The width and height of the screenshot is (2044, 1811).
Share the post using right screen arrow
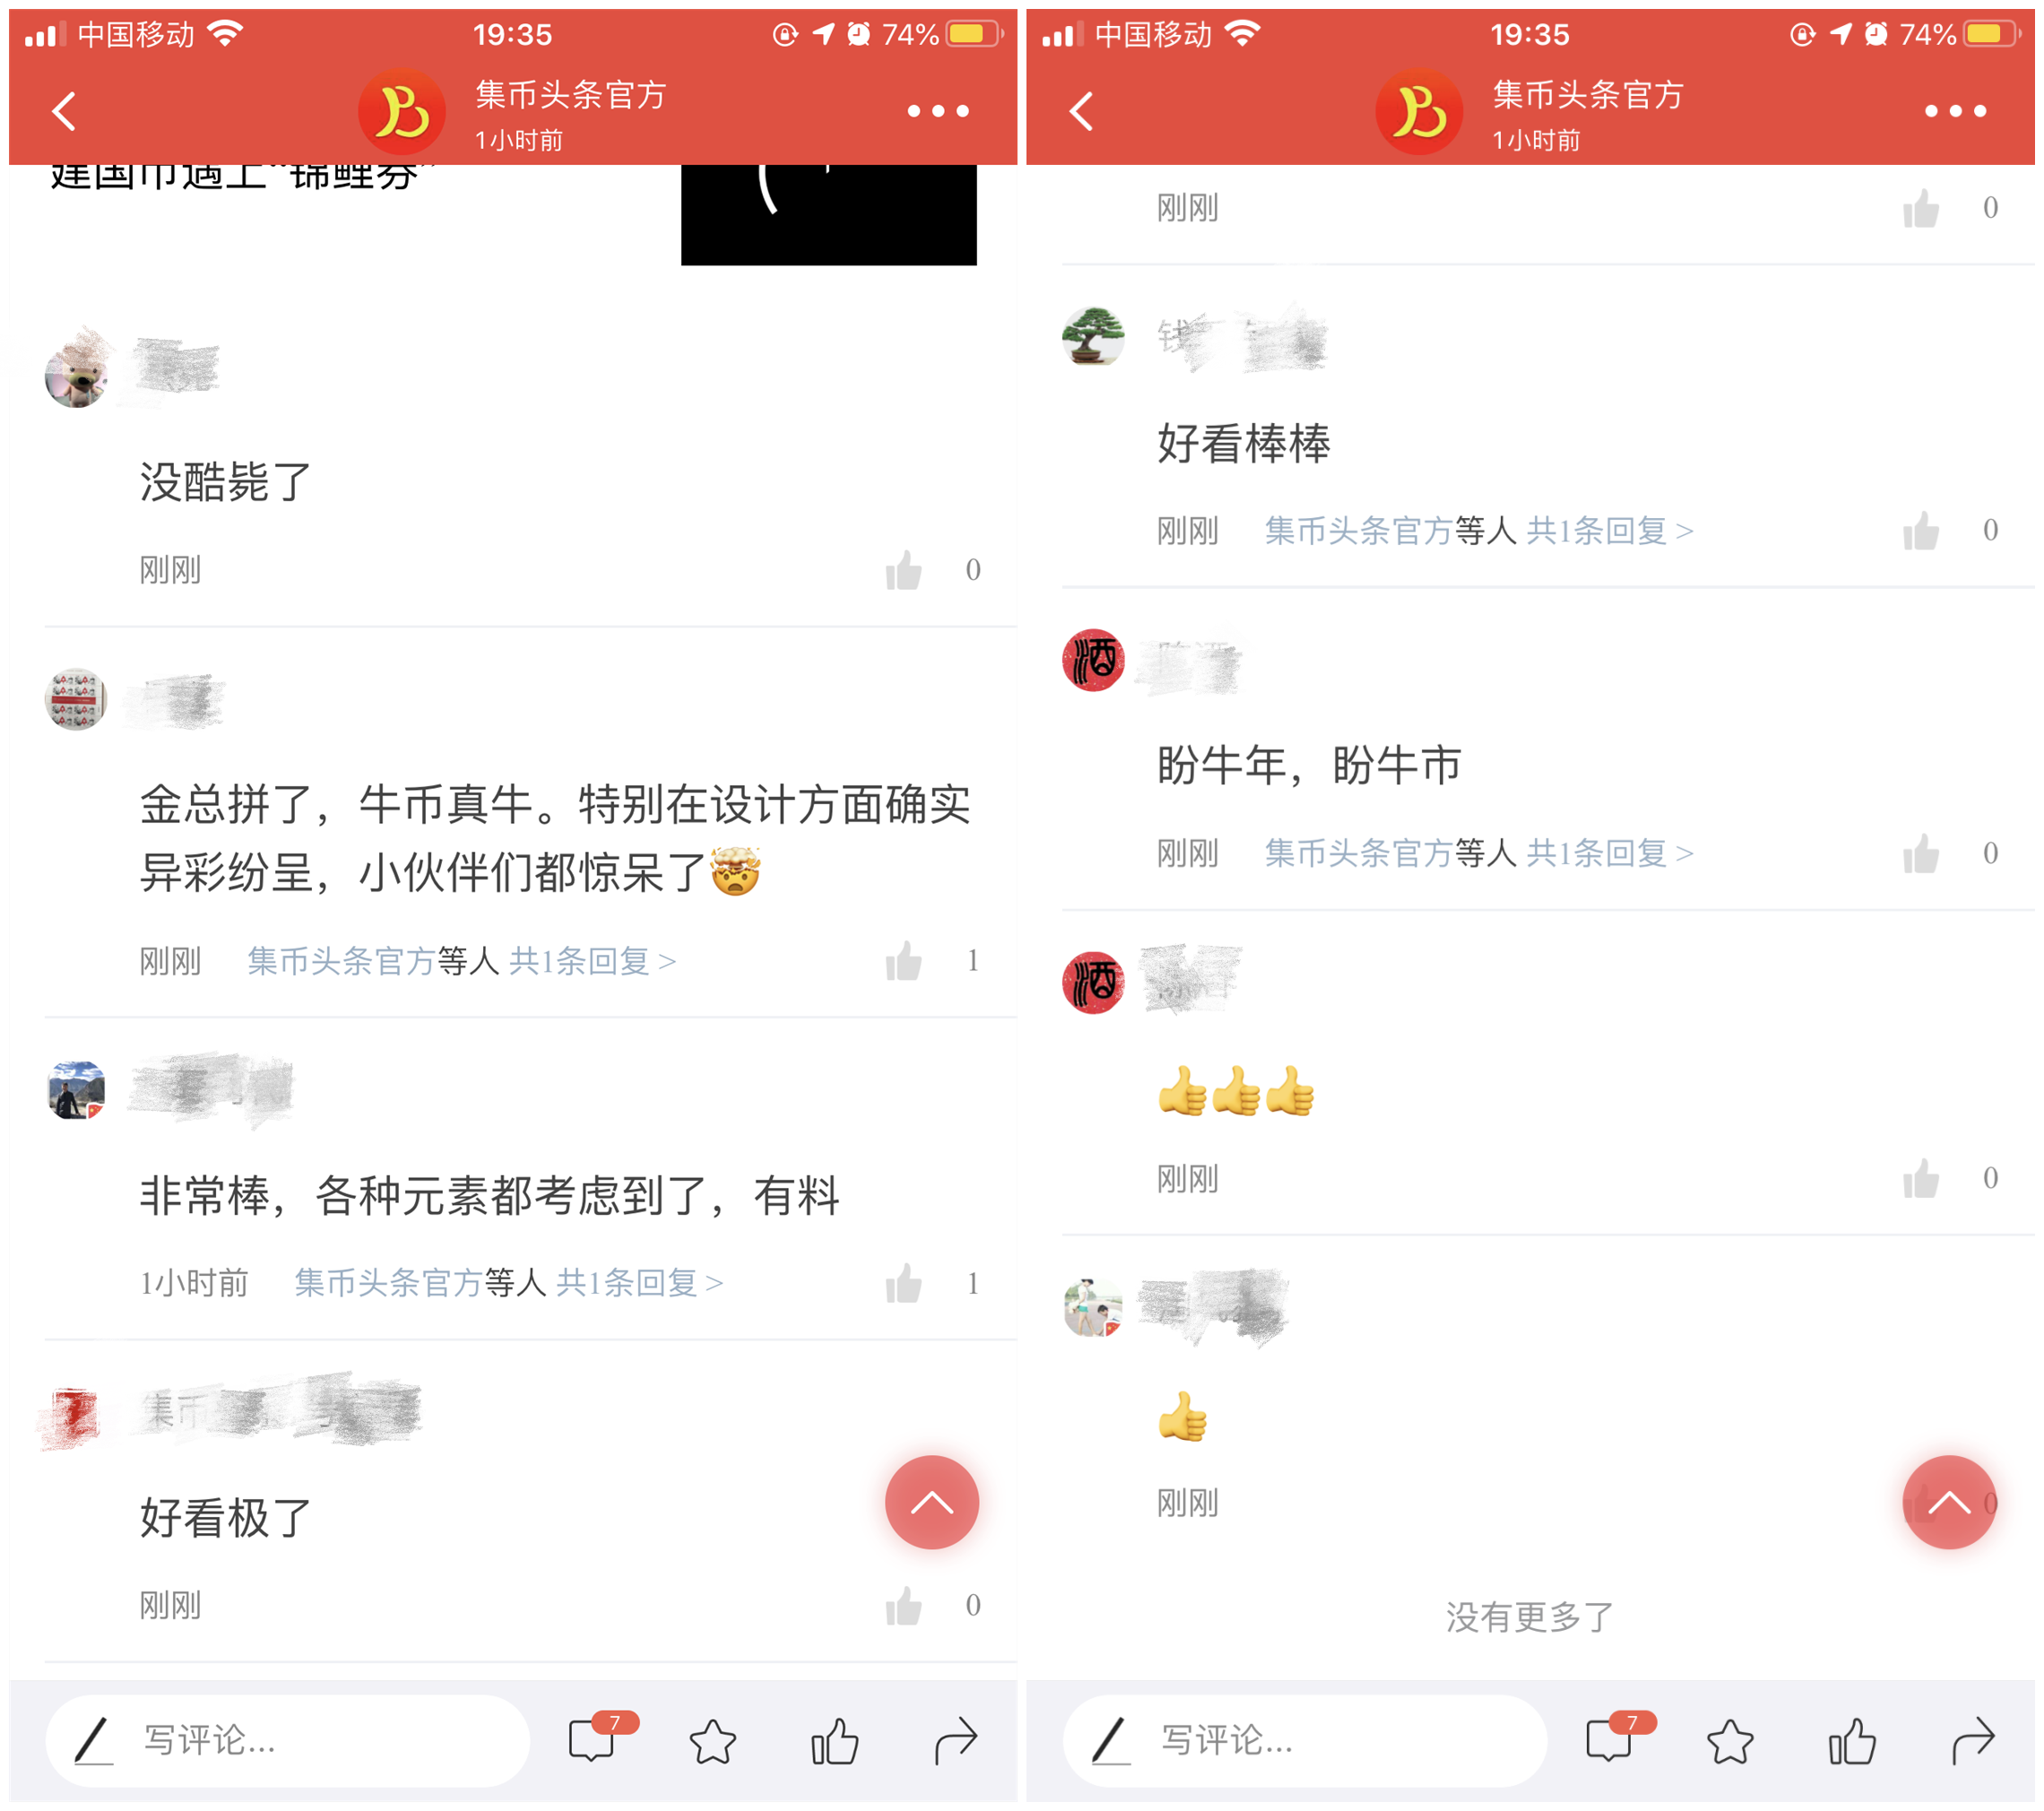(x=1973, y=1741)
